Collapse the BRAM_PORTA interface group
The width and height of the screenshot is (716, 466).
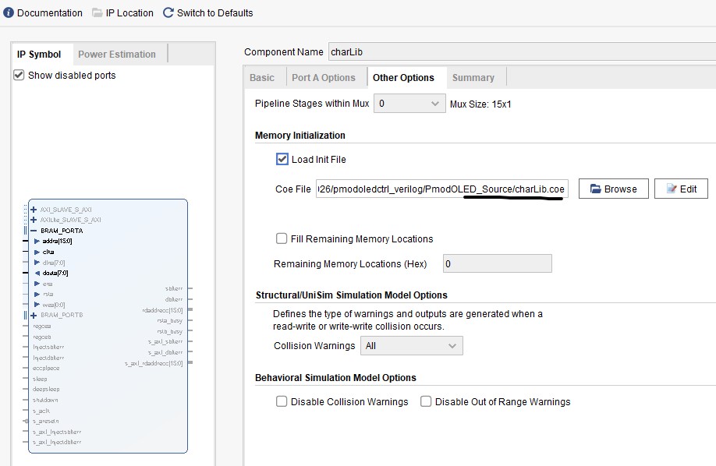(34, 231)
